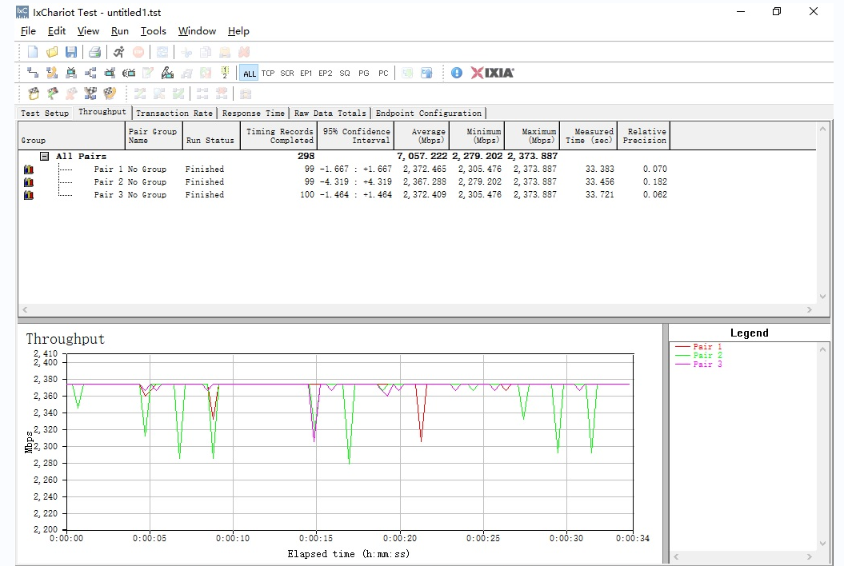Open the Tools menu

pos(154,31)
